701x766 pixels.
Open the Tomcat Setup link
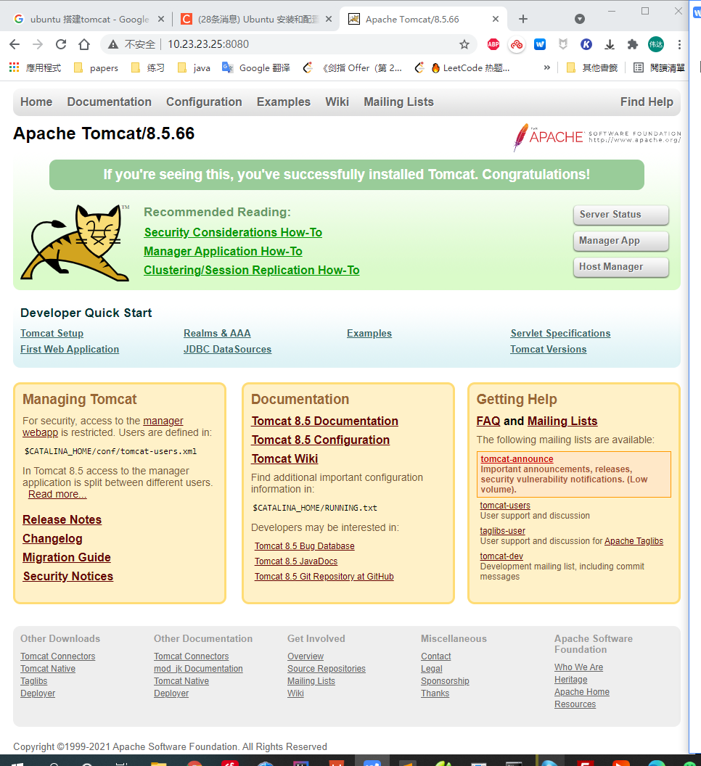(52, 333)
